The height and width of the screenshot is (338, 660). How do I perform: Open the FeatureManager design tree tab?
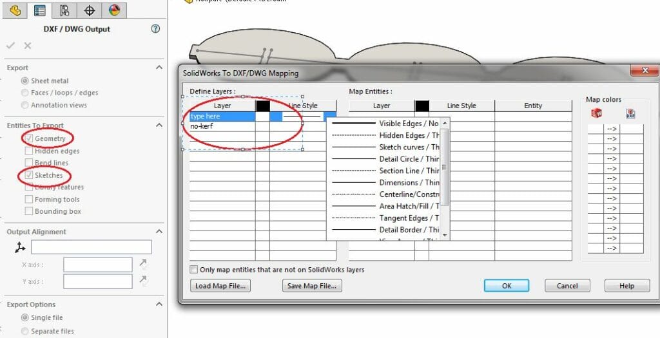[x=15, y=10]
